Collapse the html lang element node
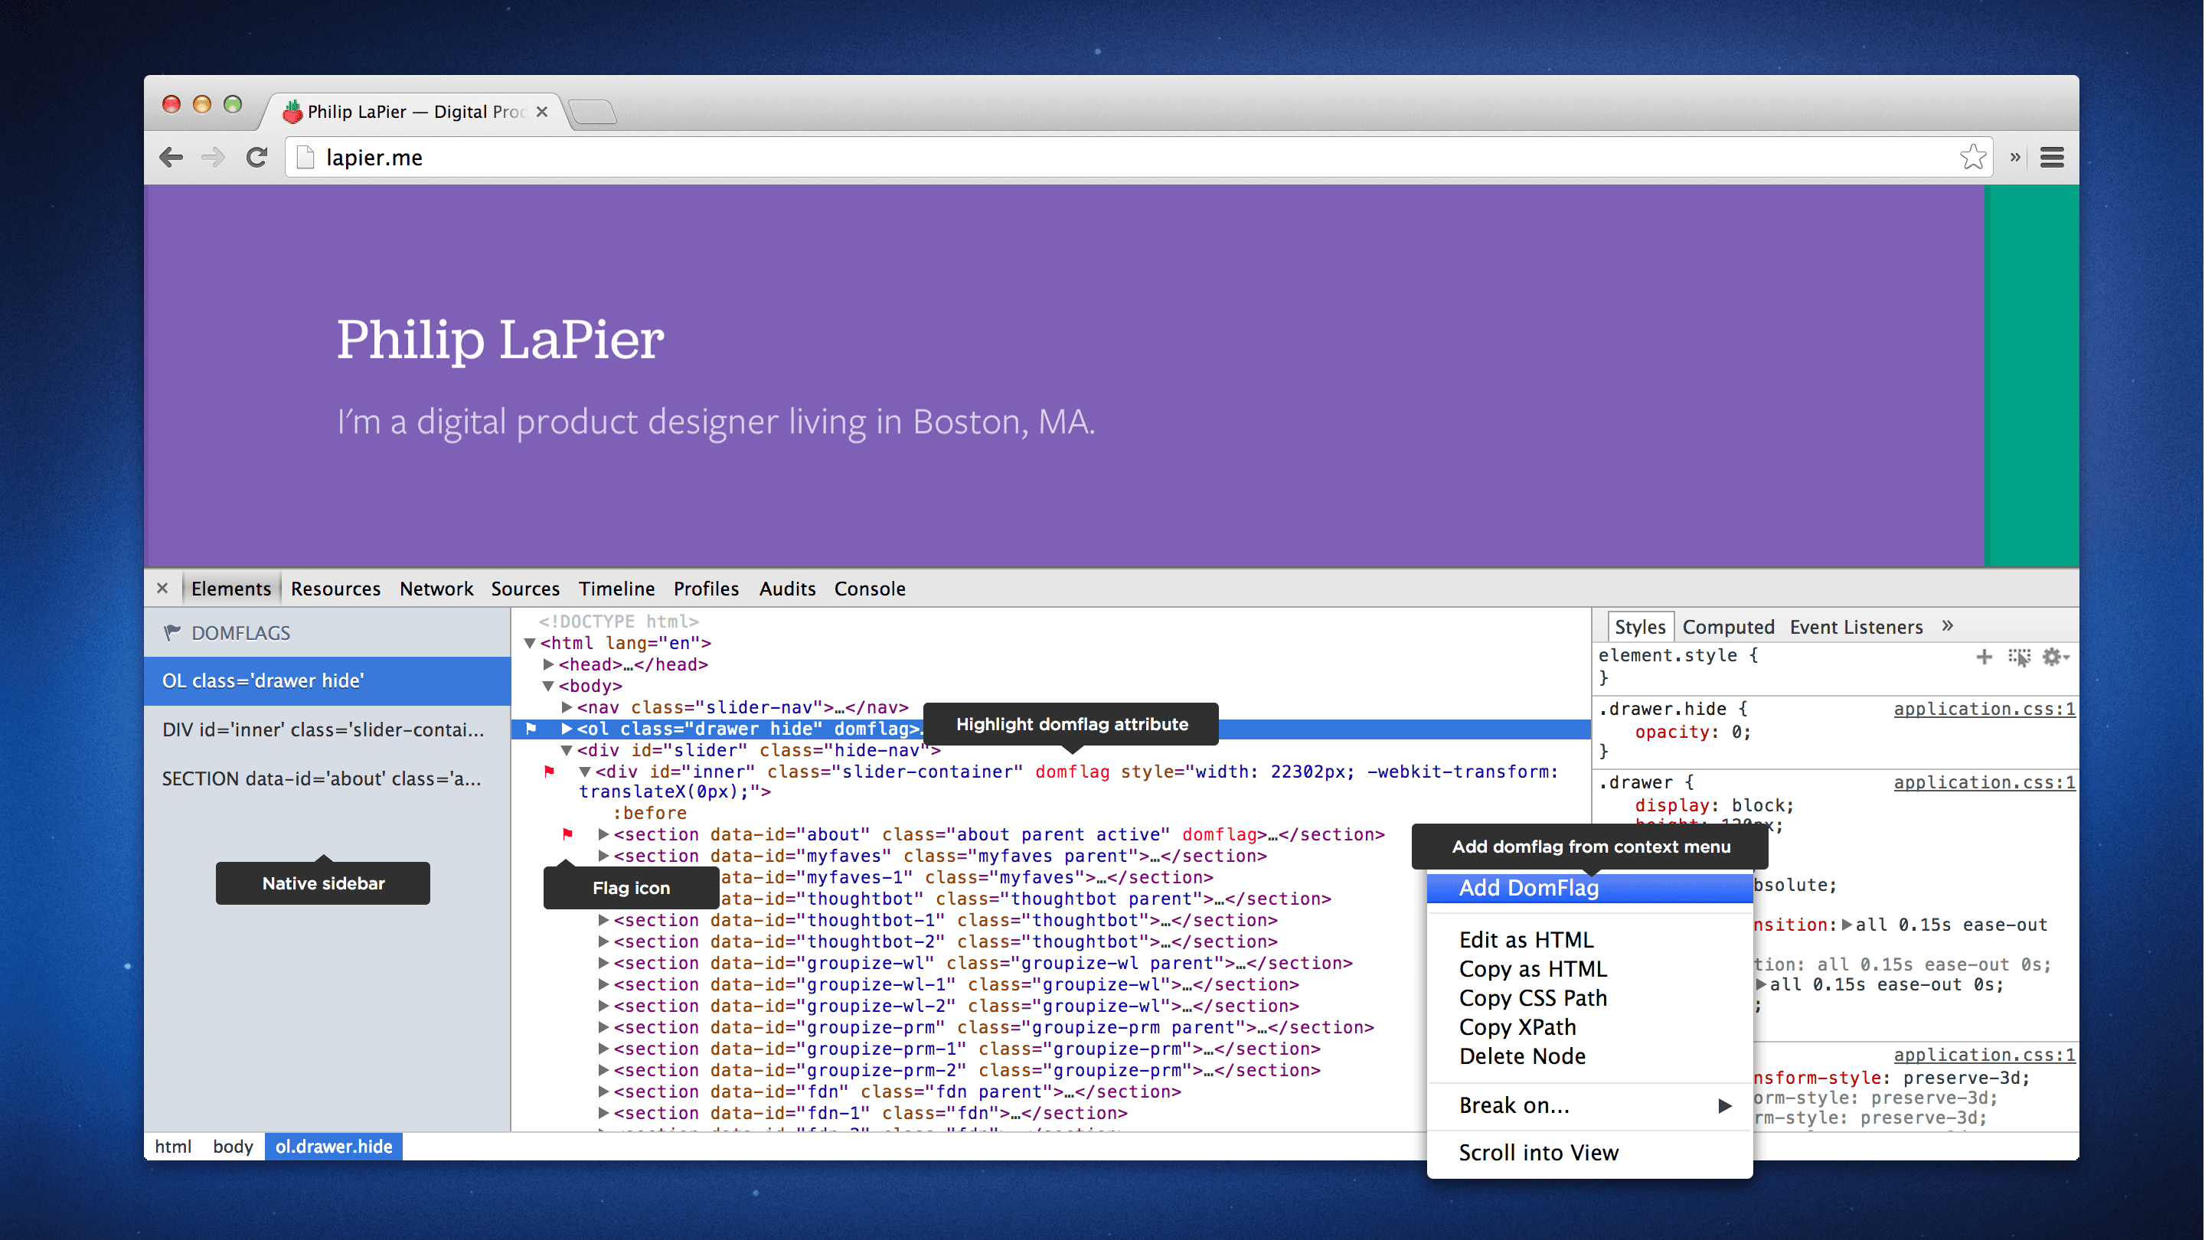The height and width of the screenshot is (1240, 2205). point(530,644)
